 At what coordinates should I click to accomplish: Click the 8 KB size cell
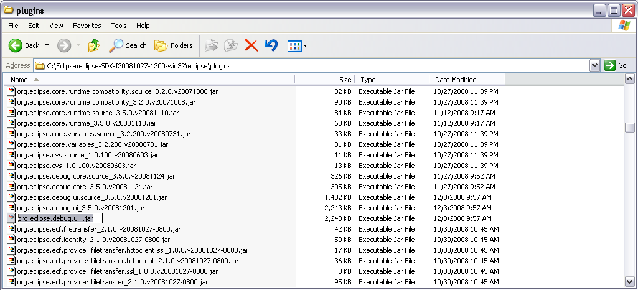click(x=345, y=271)
